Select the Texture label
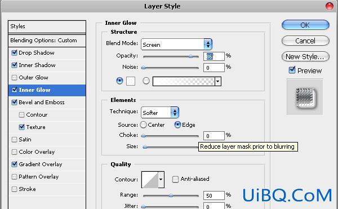Image resolution: width=338 pixels, height=209 pixels. (x=36, y=127)
